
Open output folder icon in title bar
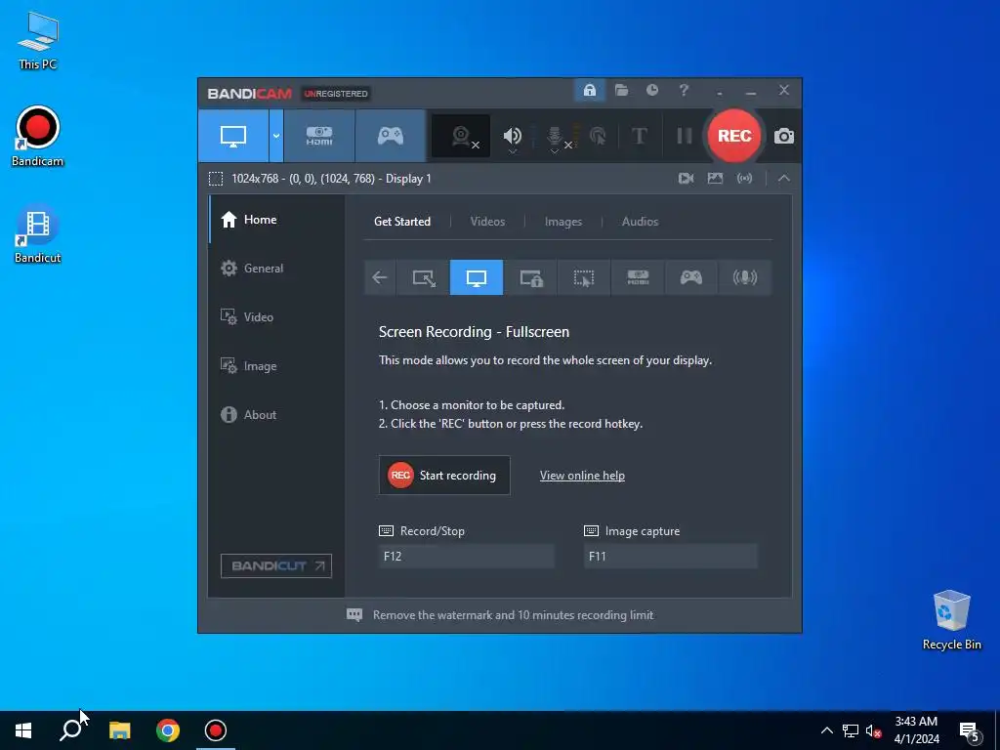coord(621,91)
